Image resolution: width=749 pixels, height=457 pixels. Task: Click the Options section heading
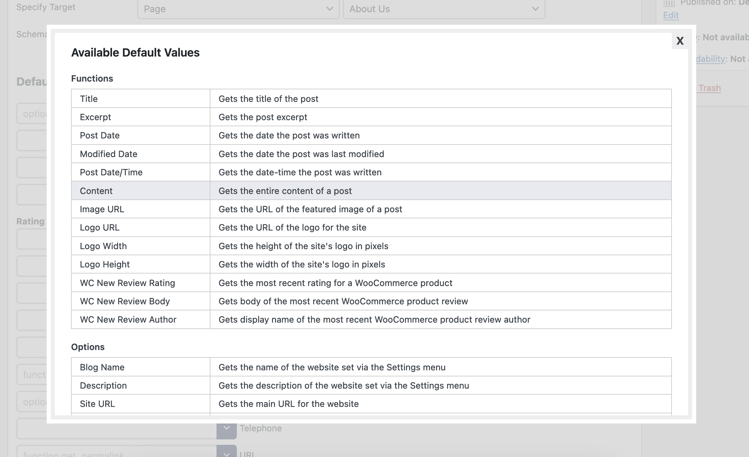coord(88,347)
